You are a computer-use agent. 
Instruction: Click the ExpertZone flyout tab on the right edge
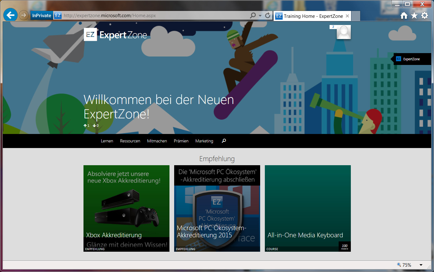point(411,59)
